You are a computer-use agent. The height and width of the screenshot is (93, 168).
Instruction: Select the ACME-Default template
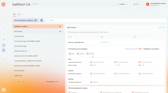[38, 71]
